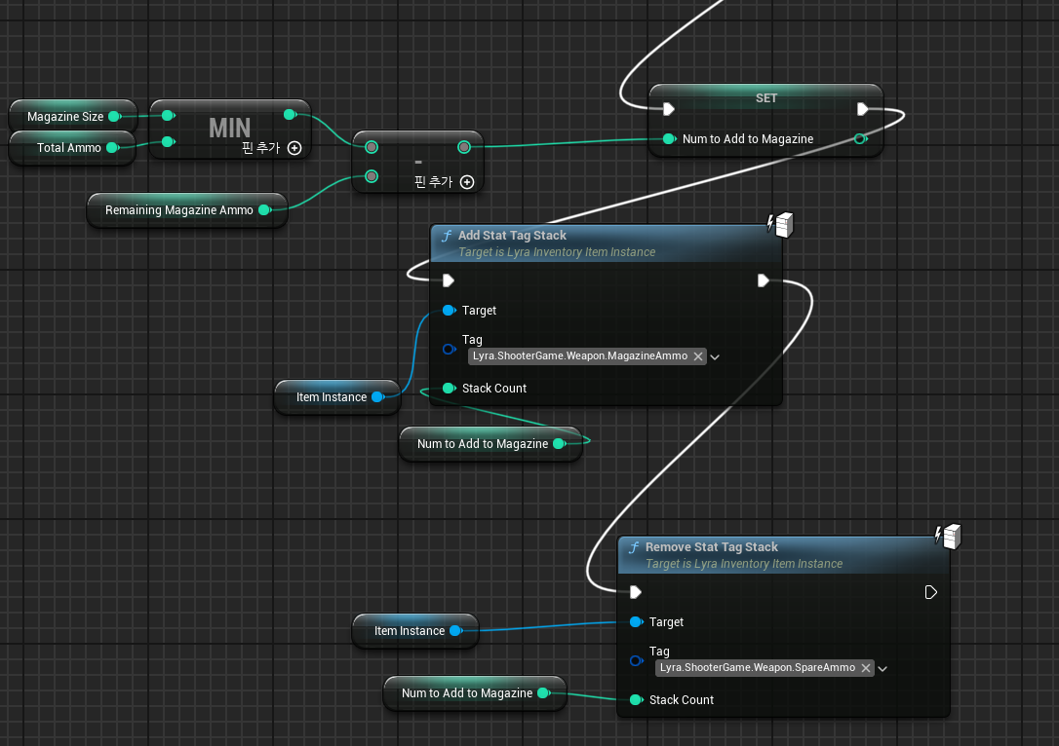The width and height of the screenshot is (1059, 746).
Task: Click the Num to Add to Magazine input pin on SET
Action: pos(669,139)
